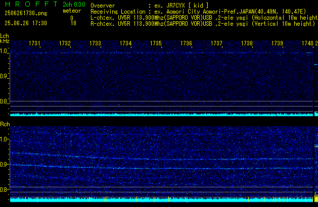
Task: Select the 1738 time marker
Action: [247, 43]
